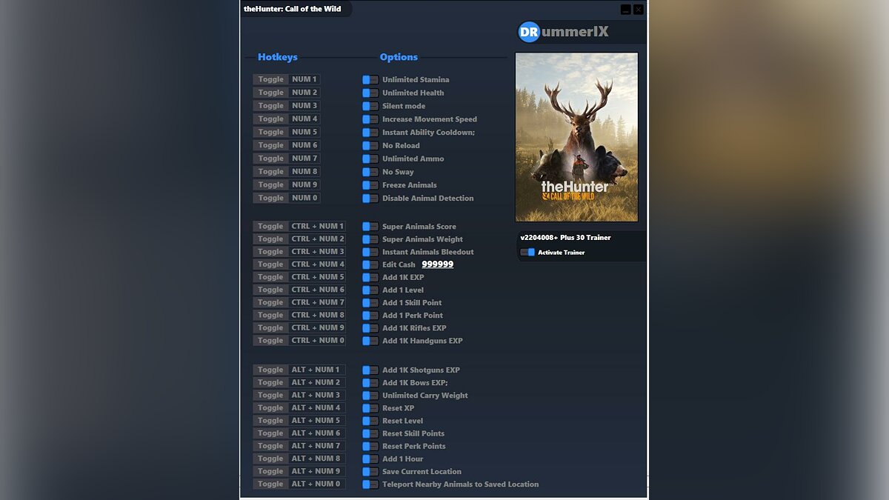
Task: Toggle Teleport Nearby Animals to Saved Location
Action: tap(370, 484)
